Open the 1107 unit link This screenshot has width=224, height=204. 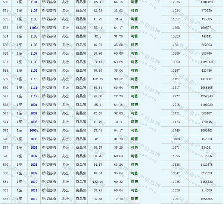pyautogui.click(x=34, y=54)
